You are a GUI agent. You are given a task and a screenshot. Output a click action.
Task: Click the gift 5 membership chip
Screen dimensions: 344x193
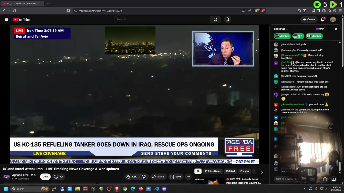[x=298, y=36]
